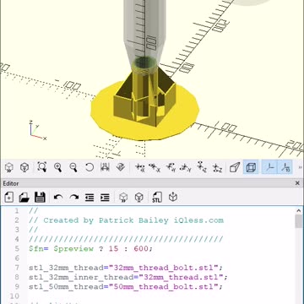Switch to the -X axis view

(x=155, y=168)
